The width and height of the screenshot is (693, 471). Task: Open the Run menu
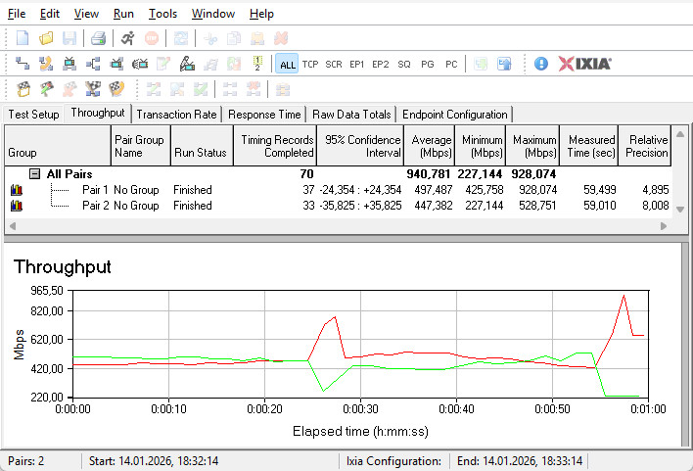pyautogui.click(x=123, y=14)
